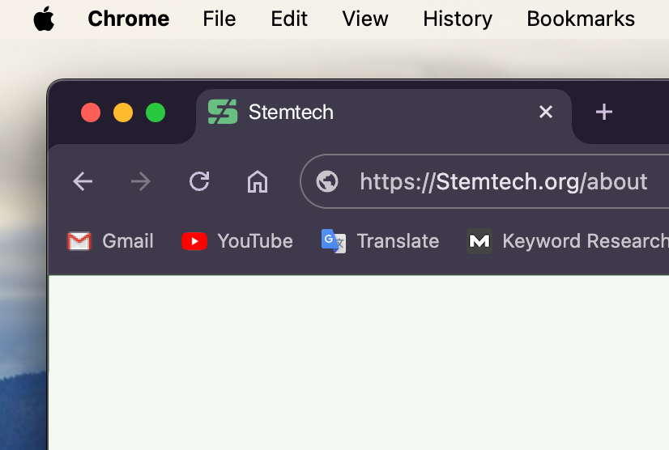View site information globe icon
The image size is (669, 450).
click(x=327, y=181)
